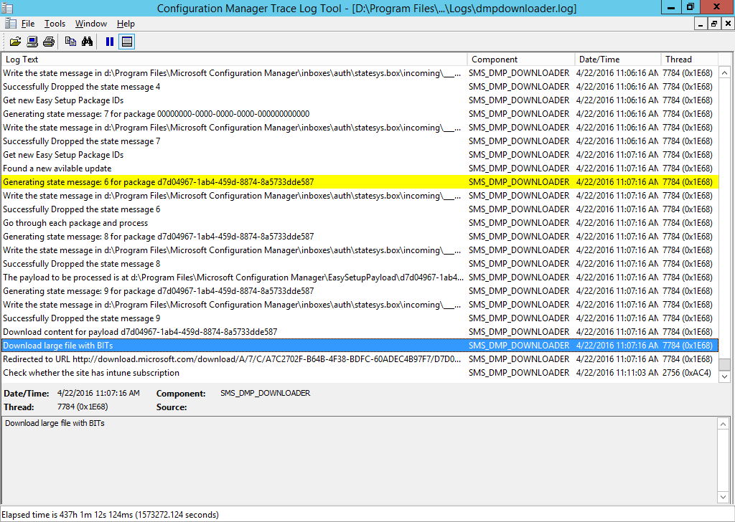The image size is (735, 522).
Task: Pause log monitoring with the Pause icon
Action: [110, 42]
